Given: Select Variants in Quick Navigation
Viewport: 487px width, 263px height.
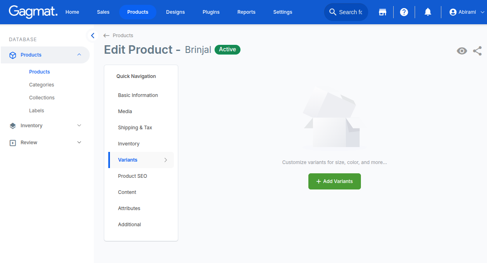Looking at the screenshot, I should pos(141,160).
